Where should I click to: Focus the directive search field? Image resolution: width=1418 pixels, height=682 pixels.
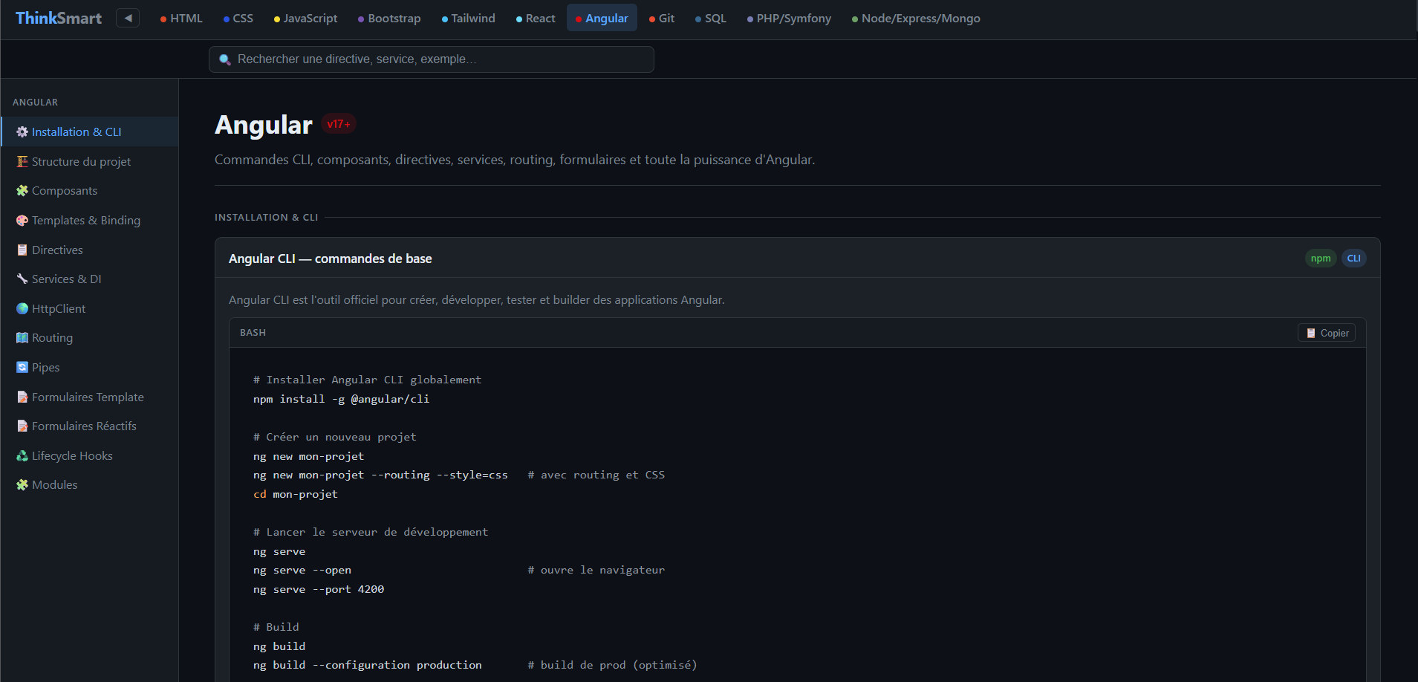coord(432,59)
